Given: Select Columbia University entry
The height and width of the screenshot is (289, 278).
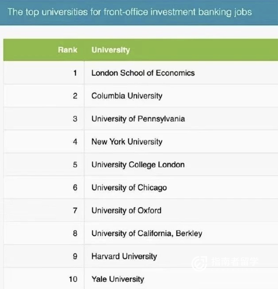Looking at the screenshot, I should (127, 96).
